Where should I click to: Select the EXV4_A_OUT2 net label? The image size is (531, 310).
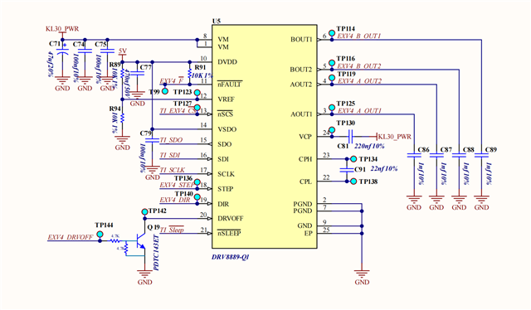[x=359, y=81]
